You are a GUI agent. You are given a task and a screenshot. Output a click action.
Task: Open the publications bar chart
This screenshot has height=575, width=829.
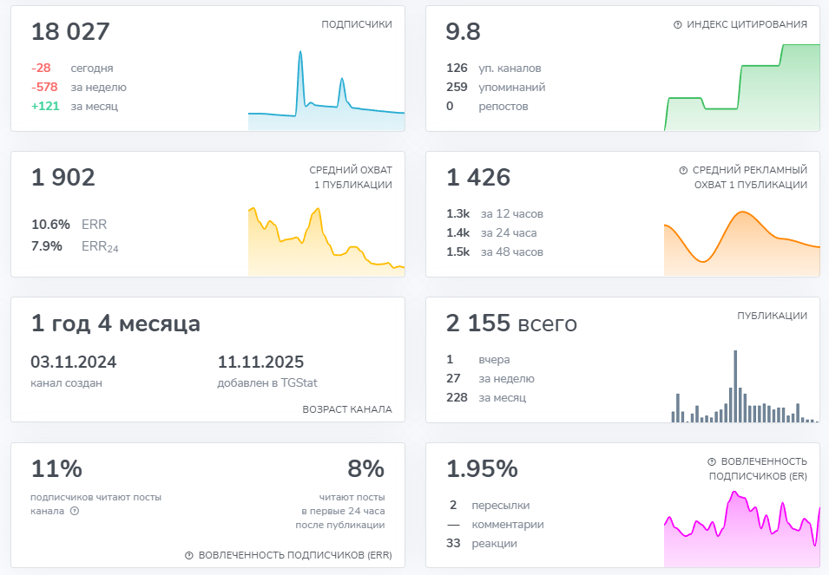[745, 386]
